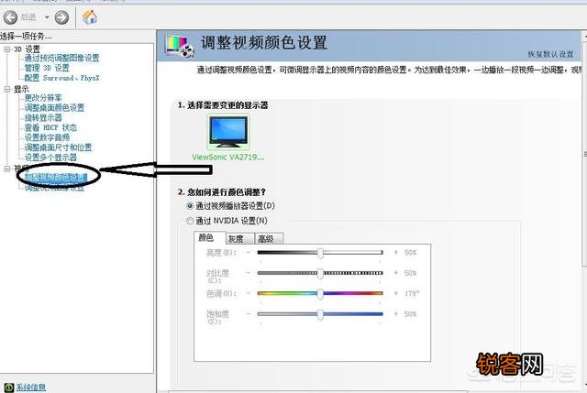
Task: Click the plus icon beside 饱和度 slider
Action: pos(395,314)
